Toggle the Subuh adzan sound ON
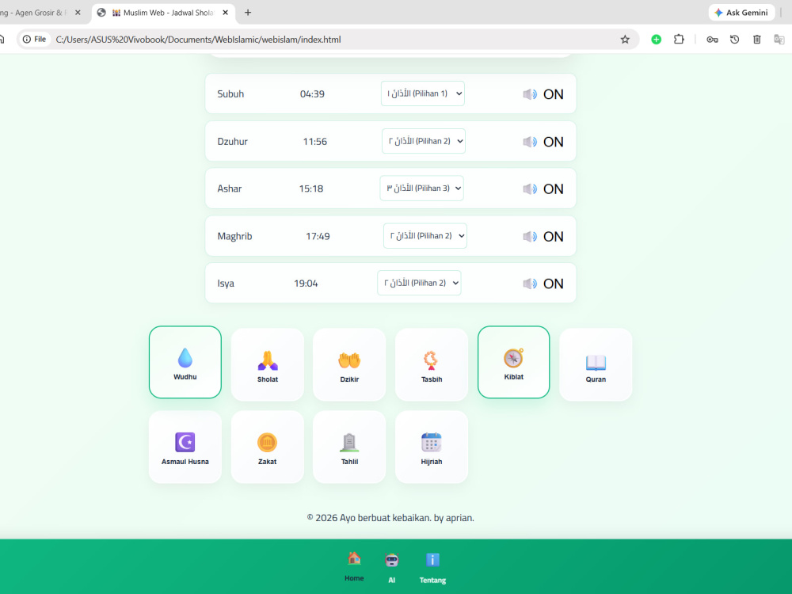 pos(543,94)
